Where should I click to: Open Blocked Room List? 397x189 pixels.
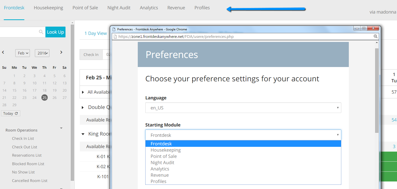pos(28,164)
